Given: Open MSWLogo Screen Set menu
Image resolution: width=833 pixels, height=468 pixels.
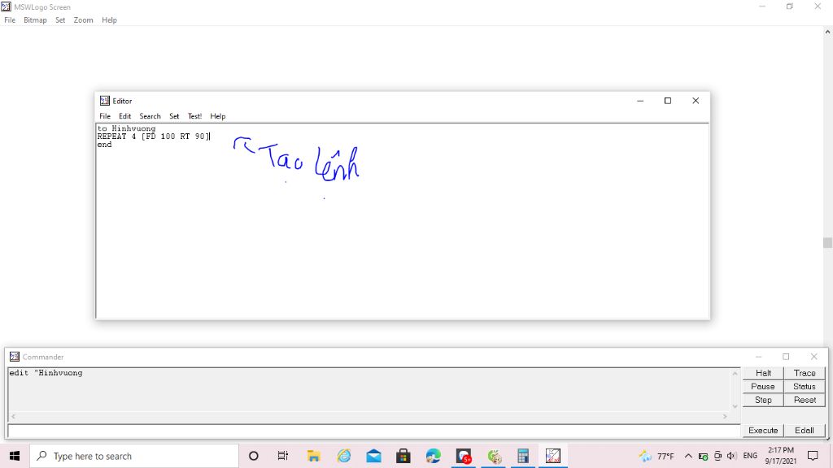Looking at the screenshot, I should (60, 20).
